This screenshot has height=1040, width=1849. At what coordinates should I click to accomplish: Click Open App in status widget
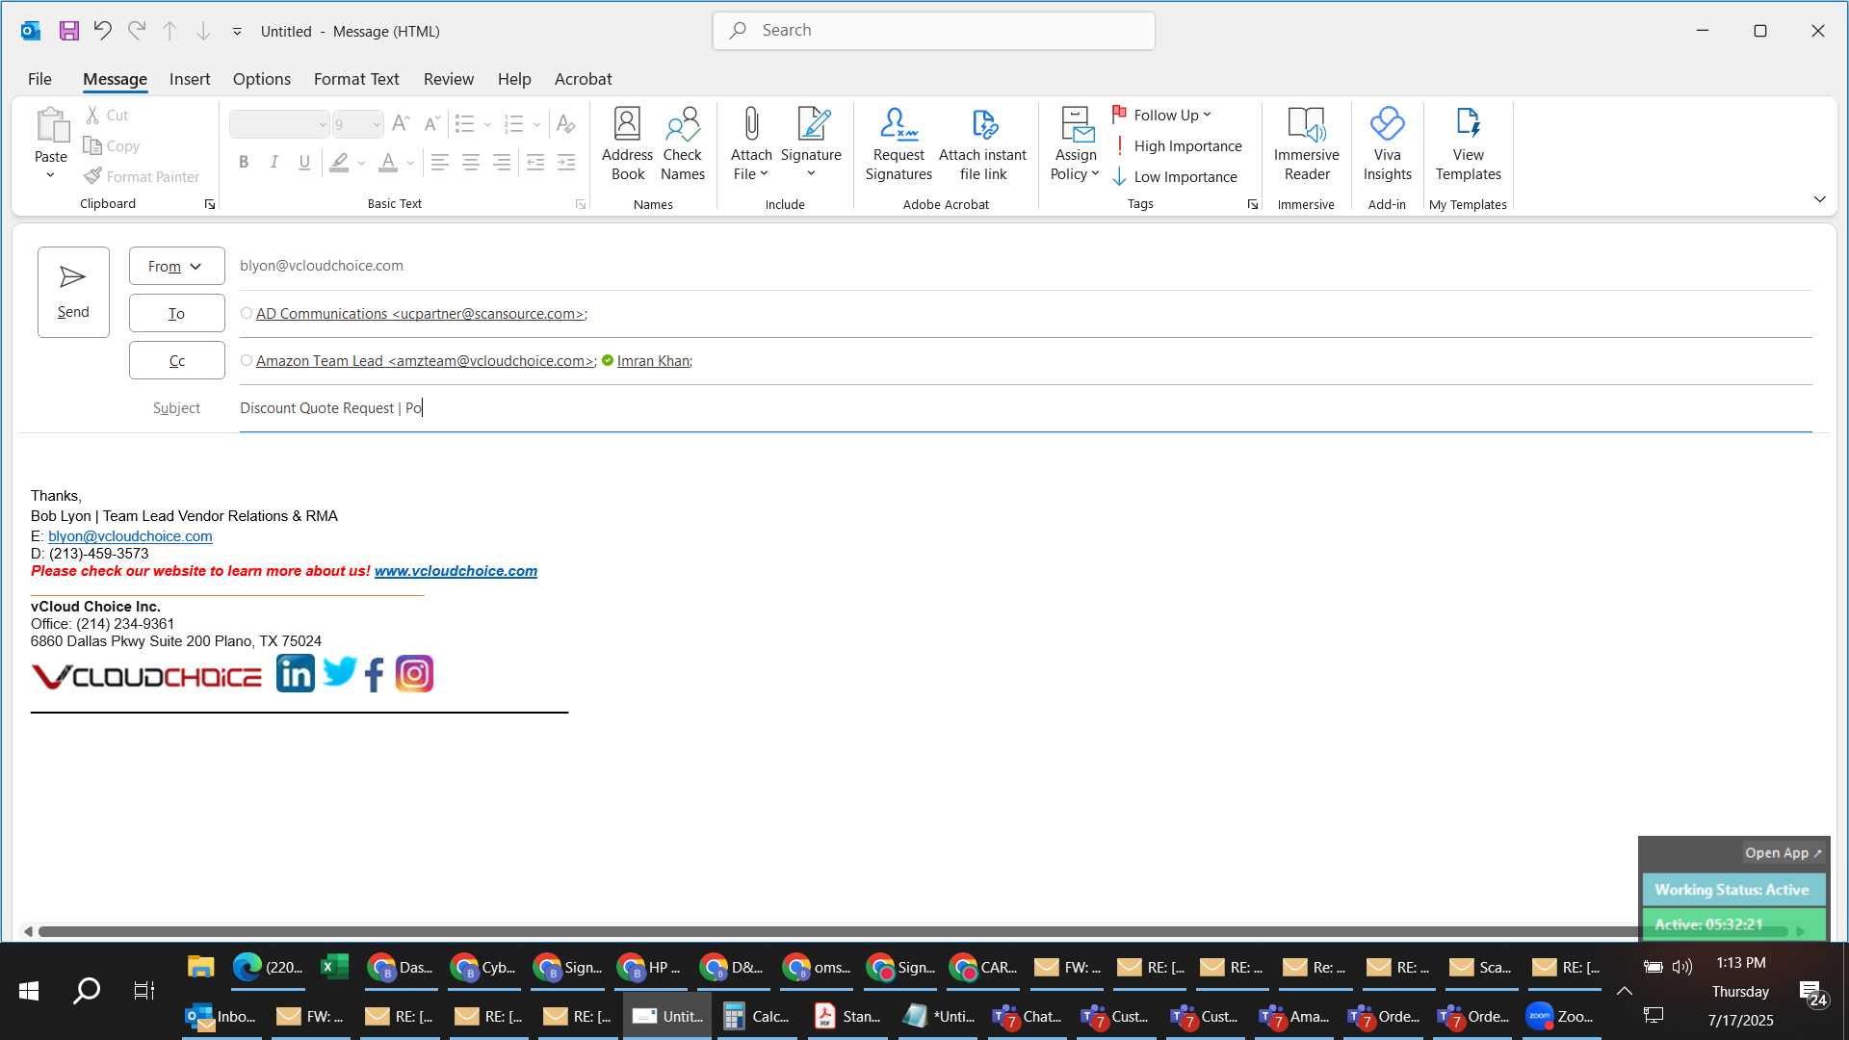pos(1783,853)
